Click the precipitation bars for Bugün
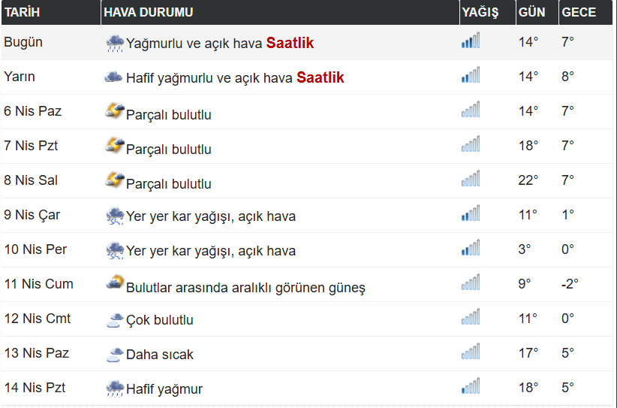The image size is (617, 408). [471, 40]
